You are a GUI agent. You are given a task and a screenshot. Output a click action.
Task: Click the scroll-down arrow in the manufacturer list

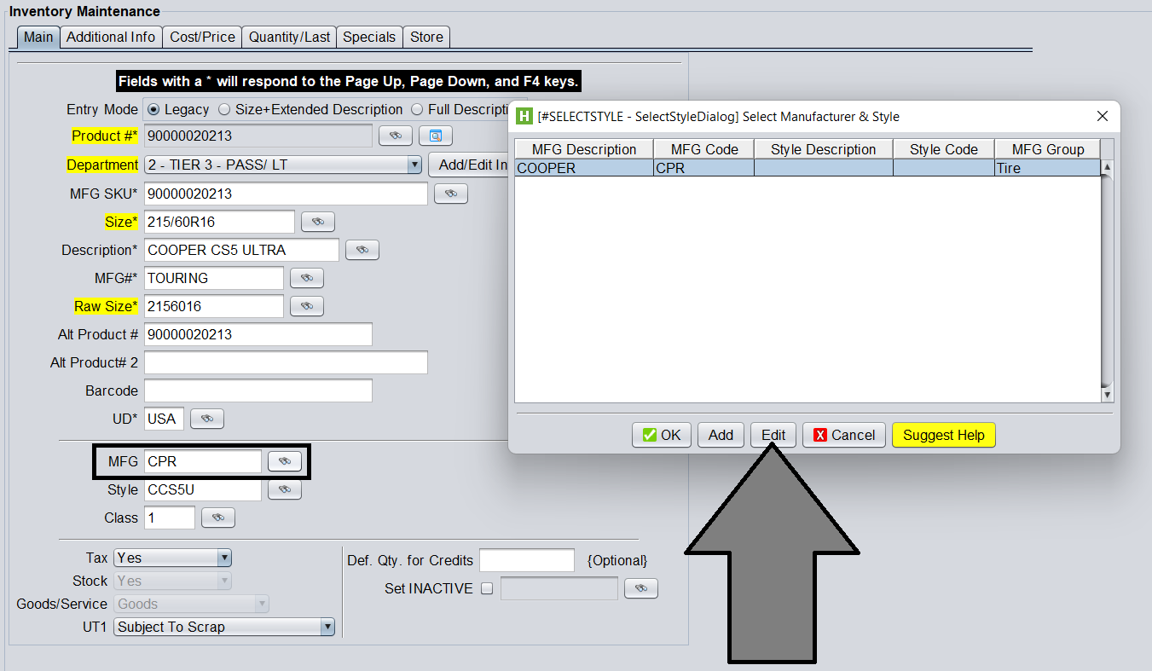[x=1107, y=395]
